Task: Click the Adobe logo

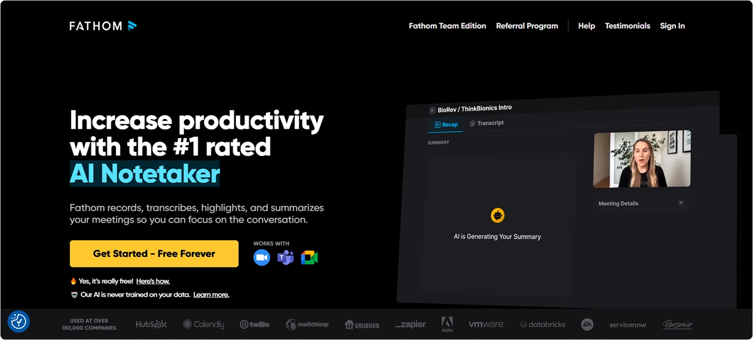Action: point(447,324)
